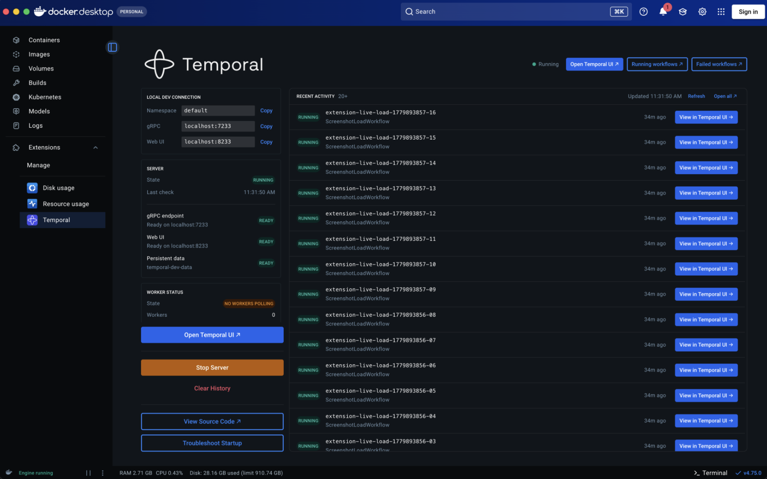Click workflow name extension-live-load-1779893857-15
Screen dimensions: 767x479
pyautogui.click(x=380, y=138)
